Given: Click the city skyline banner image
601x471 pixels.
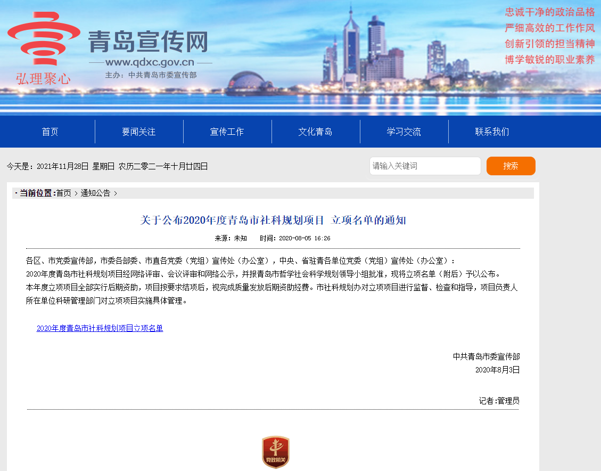Looking at the screenshot, I should [x=373, y=59].
